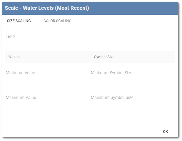Click the Minimum Symbol Size placeholder text
This screenshot has height=141, width=182.
[112, 73]
